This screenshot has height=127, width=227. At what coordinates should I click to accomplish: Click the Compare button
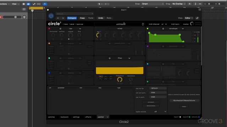[72, 18]
